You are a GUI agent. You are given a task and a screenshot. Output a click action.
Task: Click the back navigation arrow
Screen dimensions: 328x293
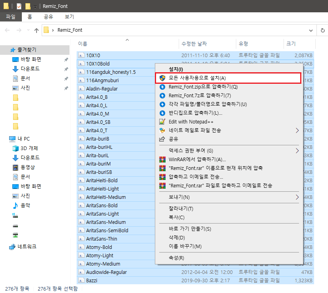pyautogui.click(x=7, y=30)
